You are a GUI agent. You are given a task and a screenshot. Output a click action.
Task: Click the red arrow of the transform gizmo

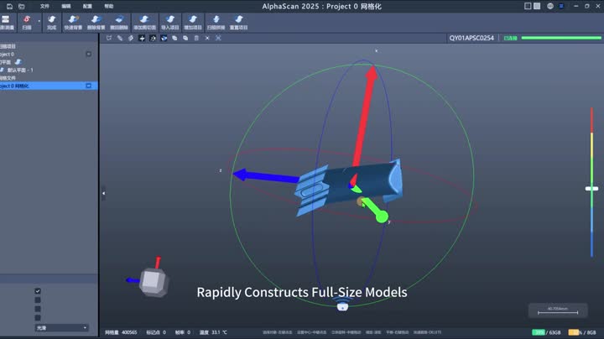click(x=365, y=116)
